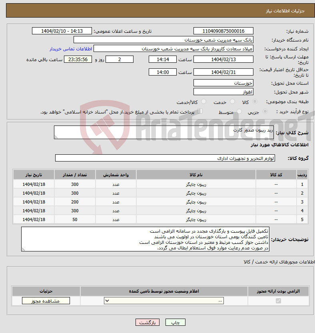The image size is (315, 333).
Task: Click the واحد شمارش column header
Action: pyautogui.click(x=116, y=175)
